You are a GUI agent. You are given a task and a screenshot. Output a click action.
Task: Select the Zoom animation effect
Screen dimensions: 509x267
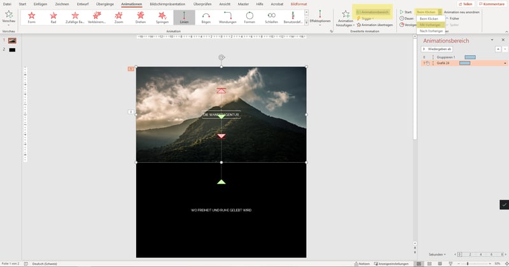coord(119,17)
